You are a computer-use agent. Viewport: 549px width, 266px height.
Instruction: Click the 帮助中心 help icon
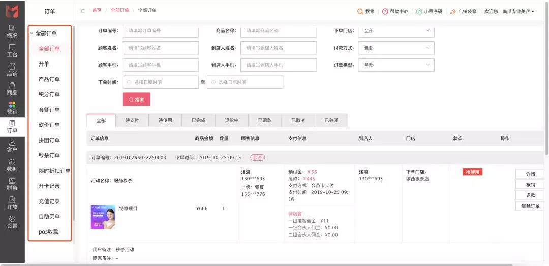(385, 11)
